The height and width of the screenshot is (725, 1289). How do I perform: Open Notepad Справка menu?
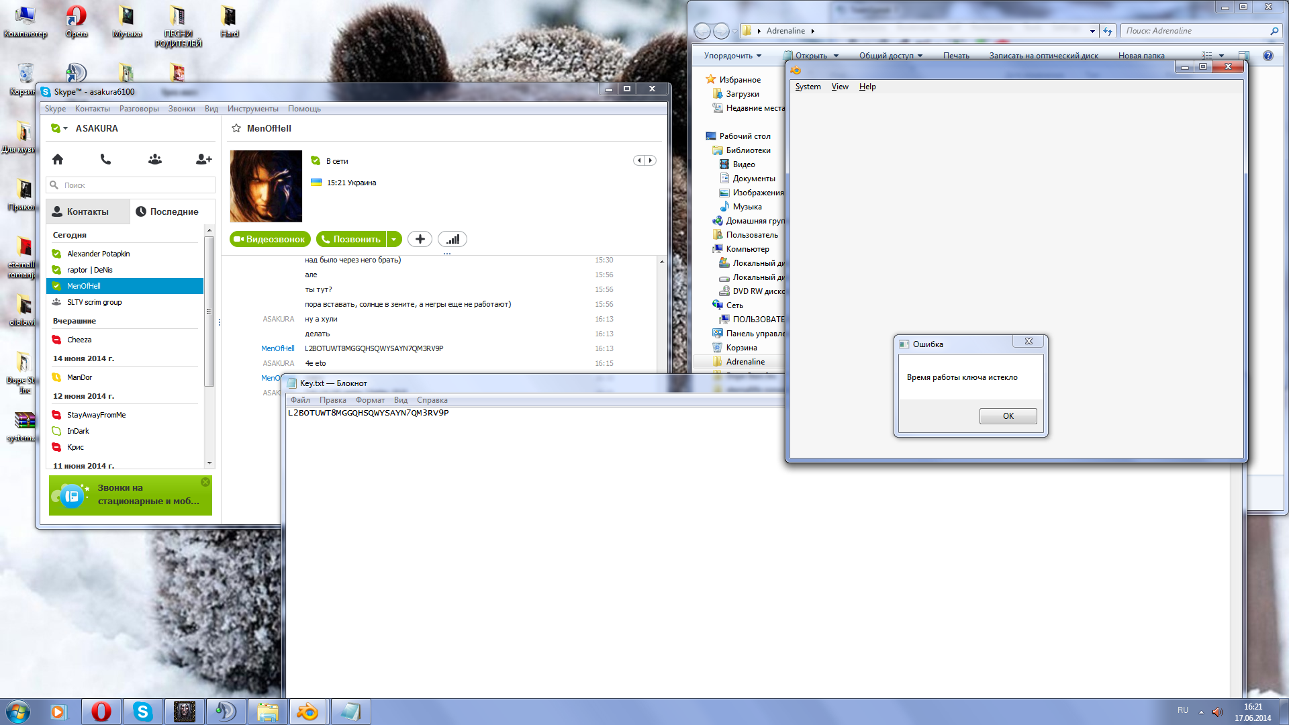[x=432, y=400]
